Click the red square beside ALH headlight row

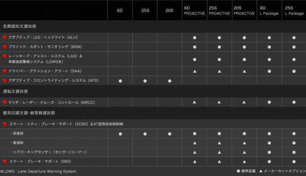[x=5, y=37]
